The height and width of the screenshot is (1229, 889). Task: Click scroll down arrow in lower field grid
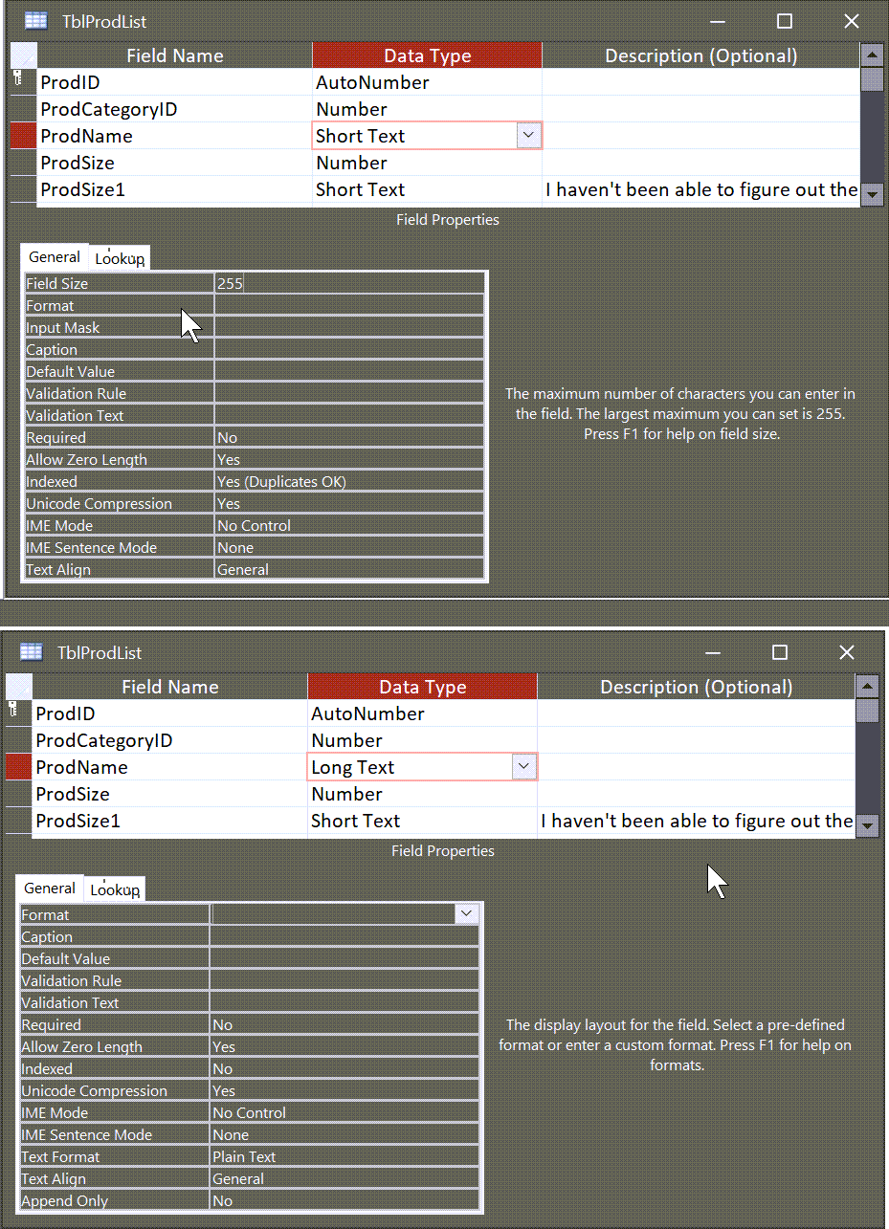867,825
